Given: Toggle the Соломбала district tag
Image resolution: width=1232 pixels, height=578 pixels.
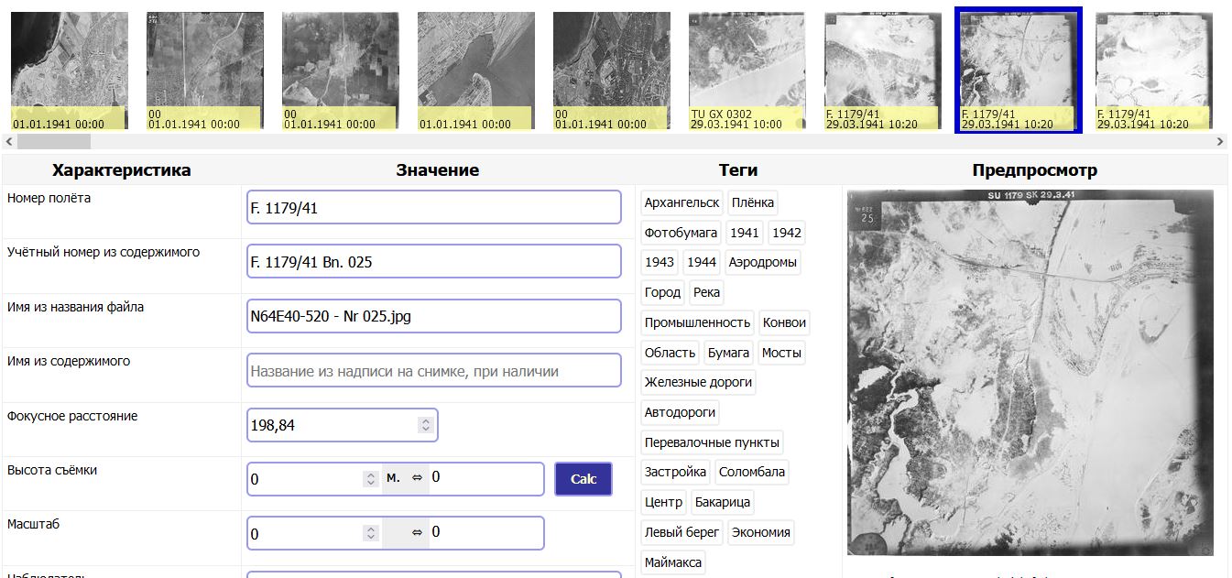Looking at the screenshot, I should click(751, 473).
